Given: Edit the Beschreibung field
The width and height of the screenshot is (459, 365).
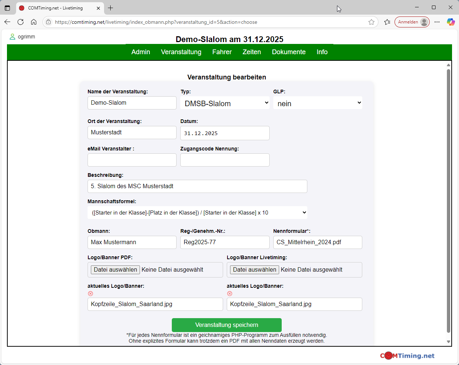Looking at the screenshot, I should tap(197, 186).
